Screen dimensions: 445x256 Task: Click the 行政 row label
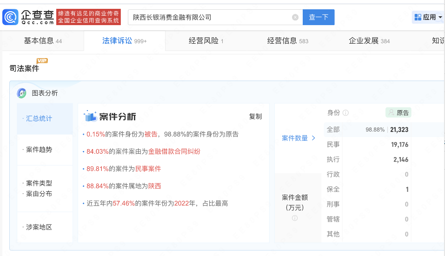pos(333,174)
